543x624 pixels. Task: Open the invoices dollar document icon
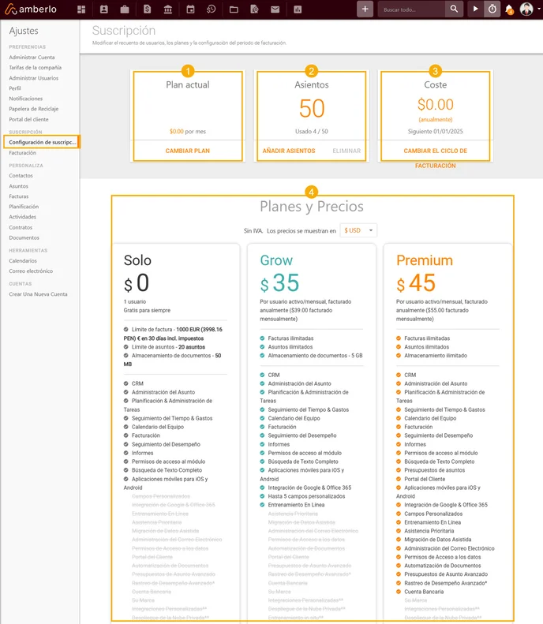[148, 9]
